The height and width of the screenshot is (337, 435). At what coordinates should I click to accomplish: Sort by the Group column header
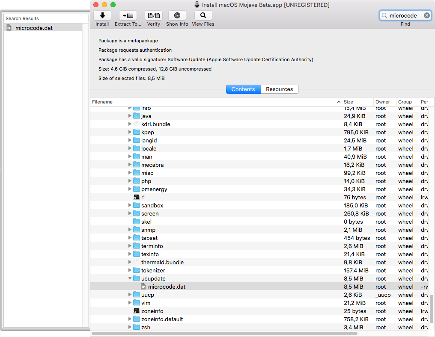point(407,102)
